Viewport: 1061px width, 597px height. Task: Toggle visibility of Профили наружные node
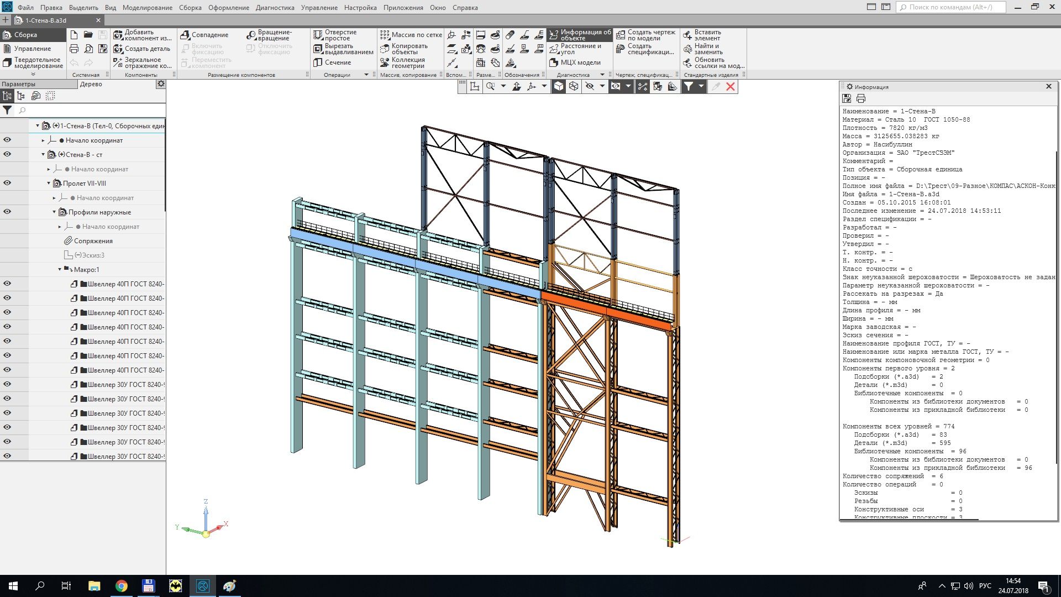pyautogui.click(x=7, y=212)
